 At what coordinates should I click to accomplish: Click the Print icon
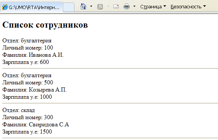127,6
